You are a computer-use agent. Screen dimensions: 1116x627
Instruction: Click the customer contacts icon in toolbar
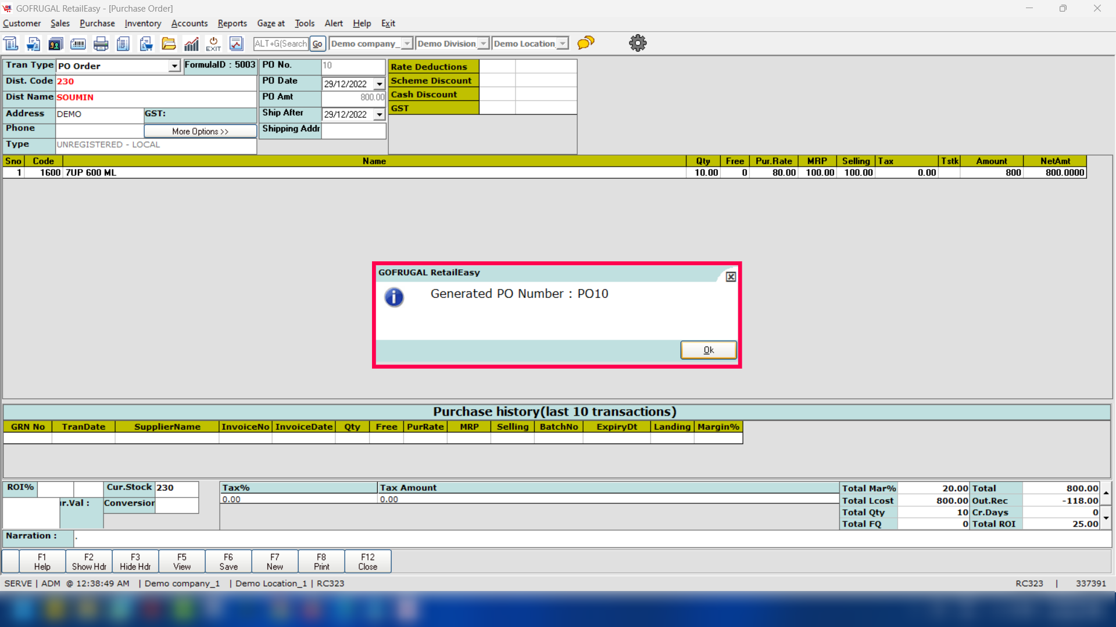(55, 44)
